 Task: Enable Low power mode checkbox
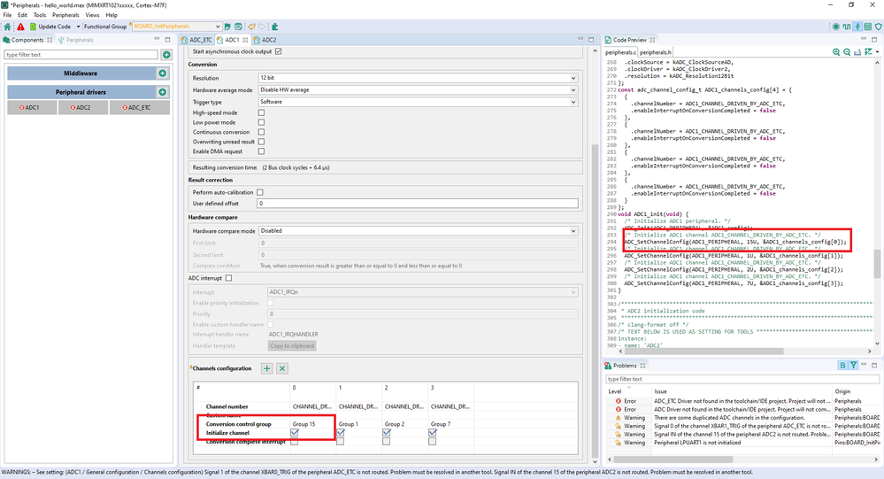coord(261,122)
